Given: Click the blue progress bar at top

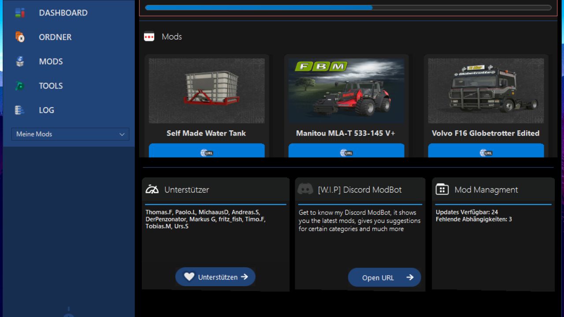Looking at the screenshot, I should point(348,7).
